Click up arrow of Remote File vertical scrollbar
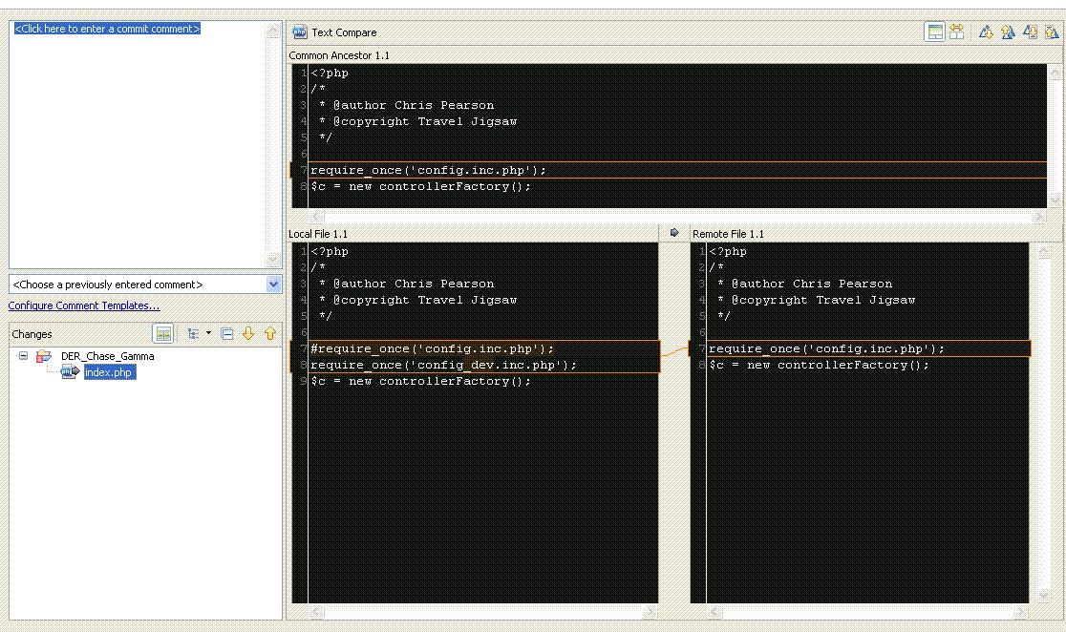The height and width of the screenshot is (632, 1066). click(1044, 251)
